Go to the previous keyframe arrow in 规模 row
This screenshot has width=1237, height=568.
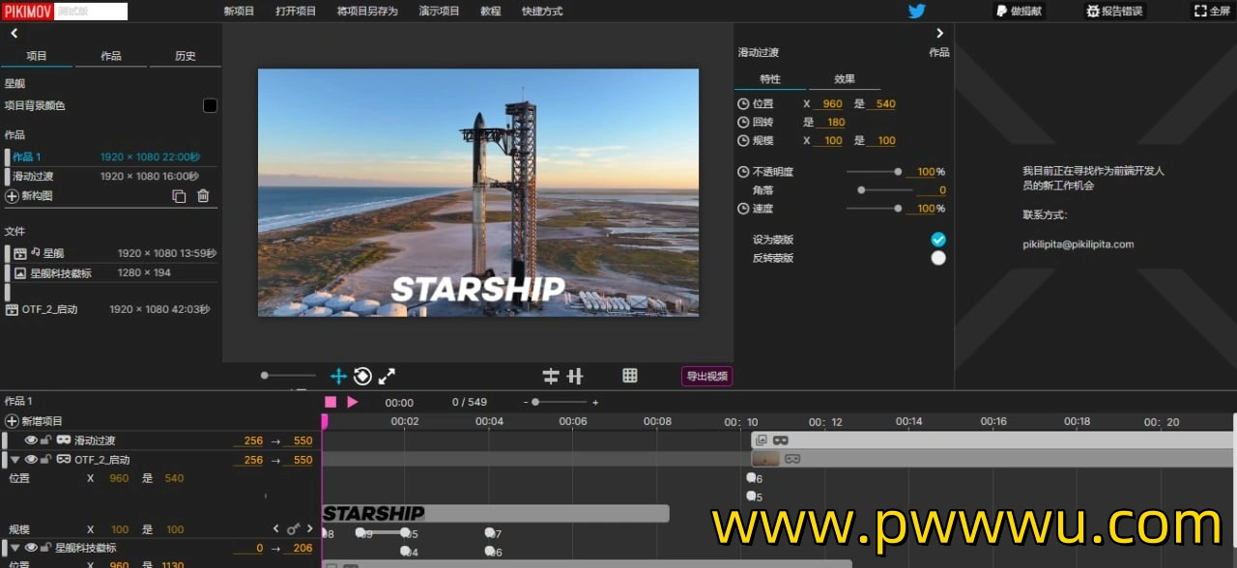pyautogui.click(x=276, y=529)
